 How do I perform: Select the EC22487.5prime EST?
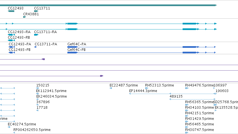111,88
